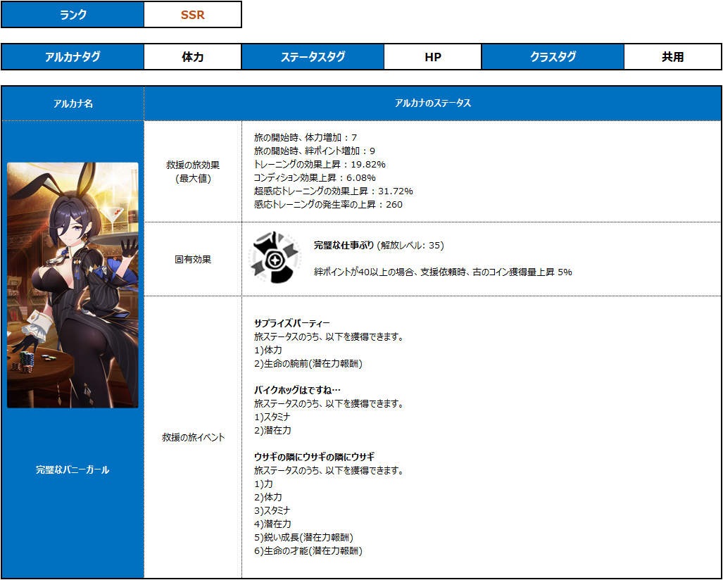
Task: Click reward 2)体力 in the last event
Action: (x=268, y=497)
